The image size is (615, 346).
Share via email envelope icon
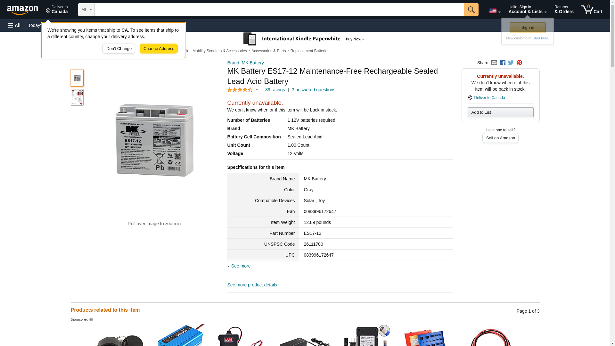[x=494, y=63]
